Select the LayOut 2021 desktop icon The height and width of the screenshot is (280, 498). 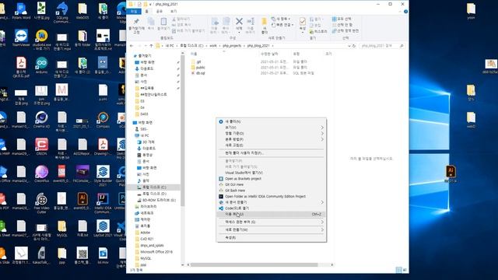point(103,229)
